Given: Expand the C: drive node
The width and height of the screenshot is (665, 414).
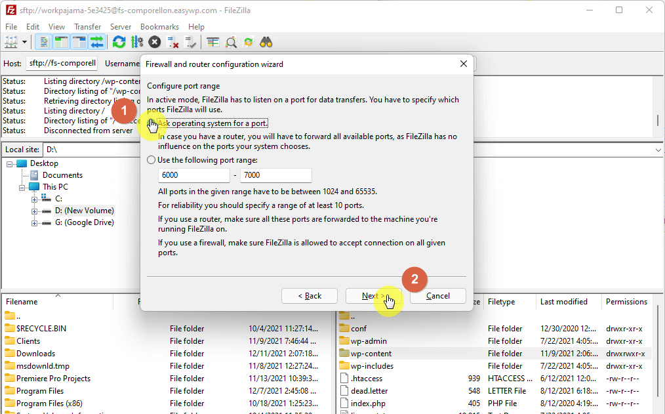Looking at the screenshot, I should (x=34, y=199).
